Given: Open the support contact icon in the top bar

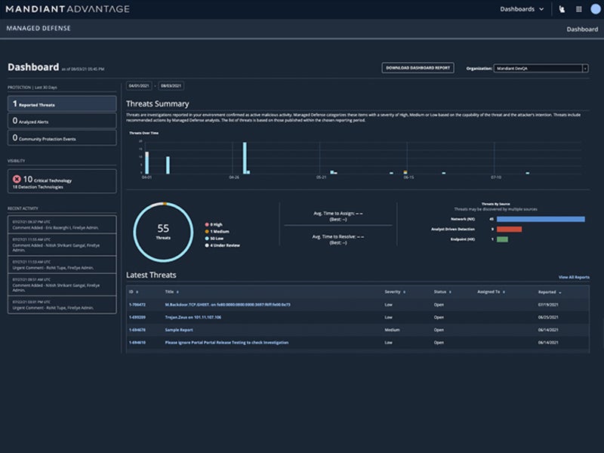Looking at the screenshot, I should [x=562, y=9].
